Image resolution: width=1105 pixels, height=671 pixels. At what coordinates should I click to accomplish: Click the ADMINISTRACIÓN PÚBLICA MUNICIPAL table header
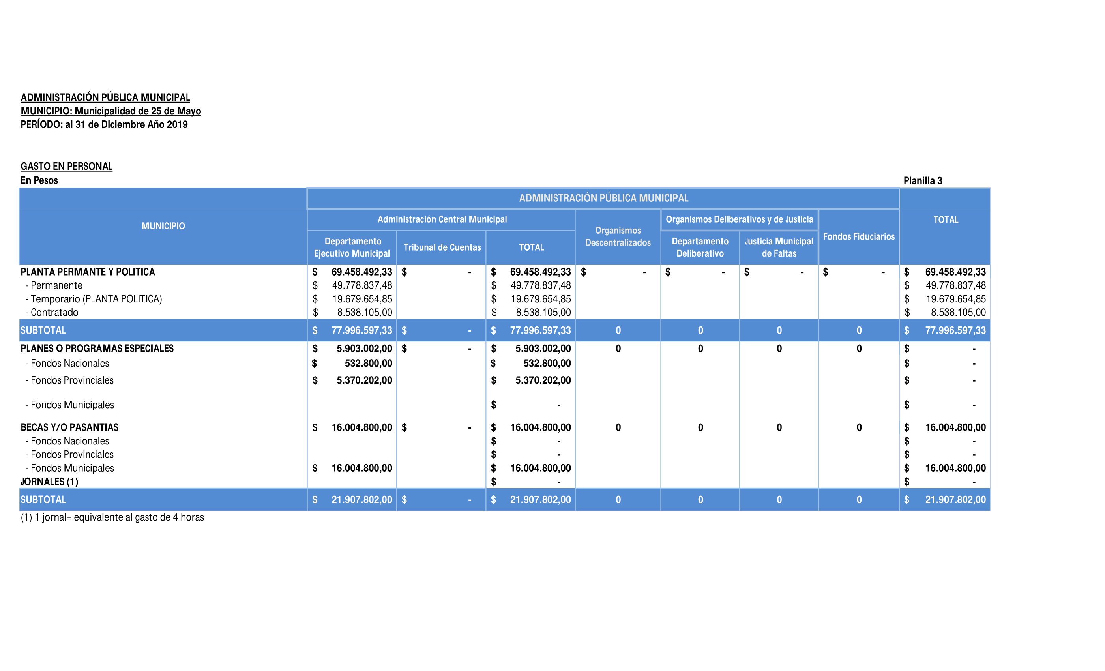click(x=603, y=198)
